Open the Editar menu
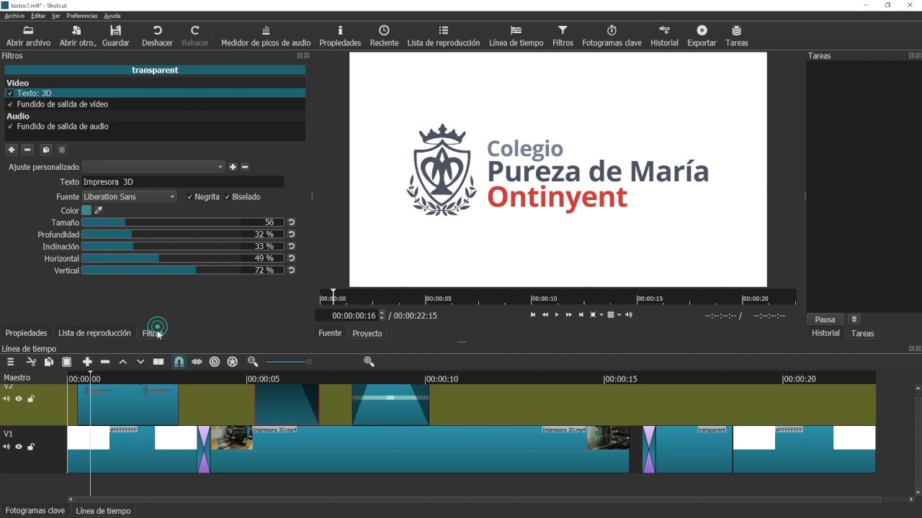 coord(38,16)
